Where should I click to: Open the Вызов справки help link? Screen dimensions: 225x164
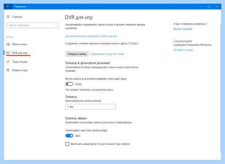pos(183,29)
